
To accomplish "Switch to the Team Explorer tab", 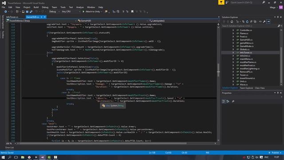I will [246, 88].
